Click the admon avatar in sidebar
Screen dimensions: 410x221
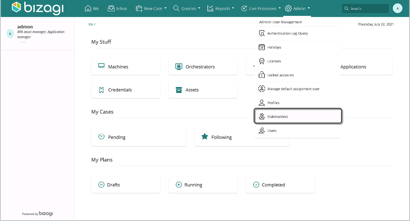[10, 34]
